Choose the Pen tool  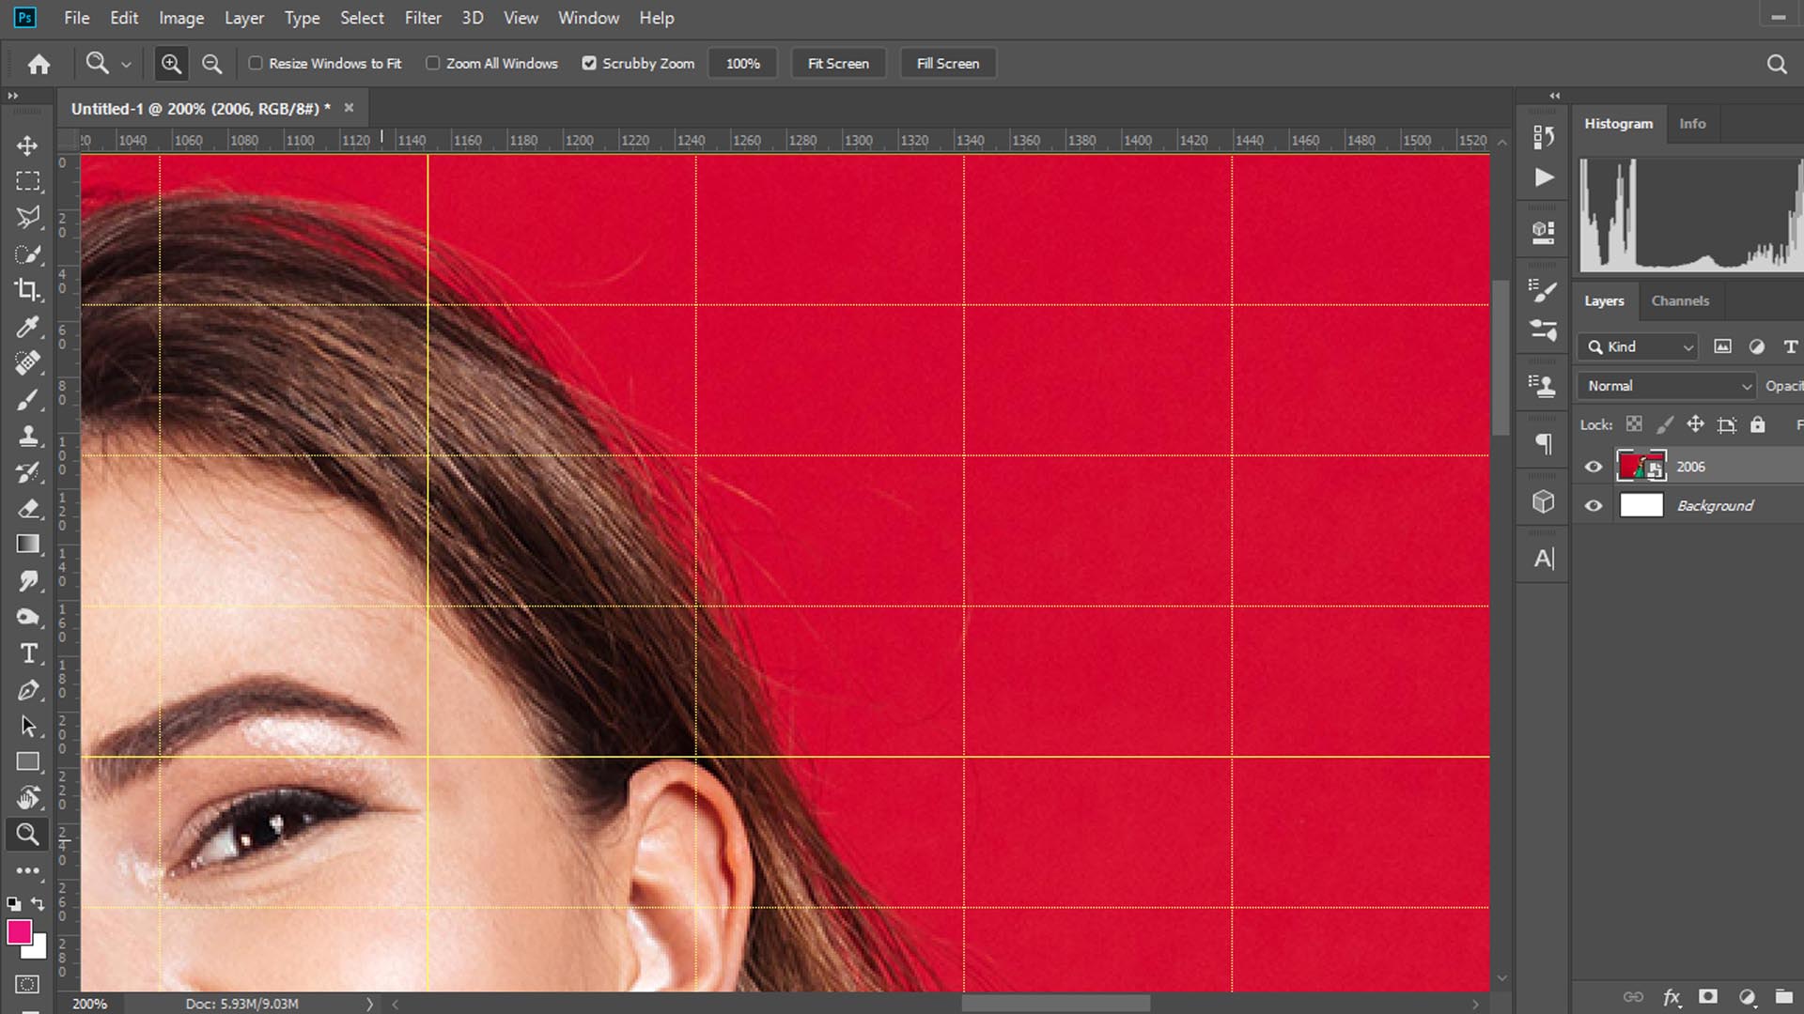tap(27, 690)
